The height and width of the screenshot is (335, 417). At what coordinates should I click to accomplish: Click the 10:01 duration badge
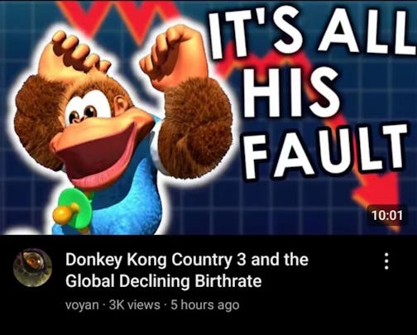pyautogui.click(x=386, y=215)
